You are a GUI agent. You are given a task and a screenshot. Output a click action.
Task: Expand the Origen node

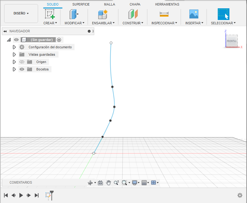click(x=14, y=62)
